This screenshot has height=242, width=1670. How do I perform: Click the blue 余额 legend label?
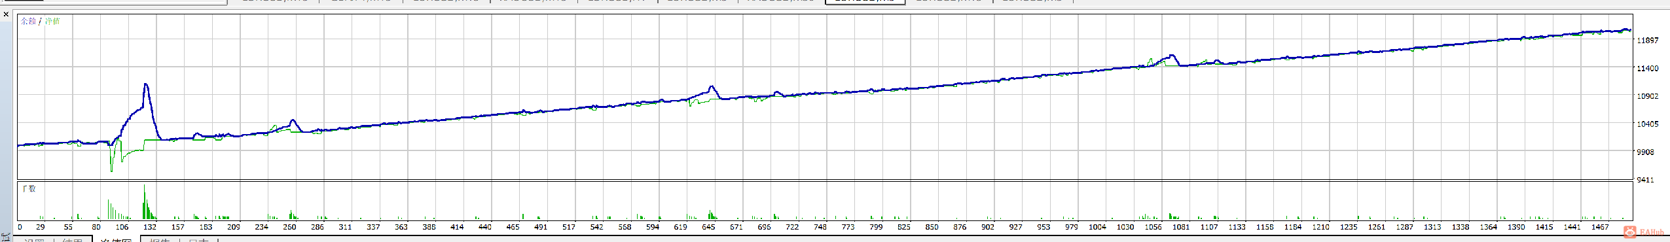tap(28, 21)
